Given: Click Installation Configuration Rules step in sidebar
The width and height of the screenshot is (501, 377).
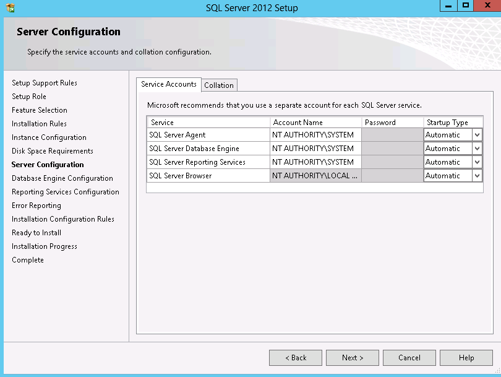Looking at the screenshot, I should (62, 219).
